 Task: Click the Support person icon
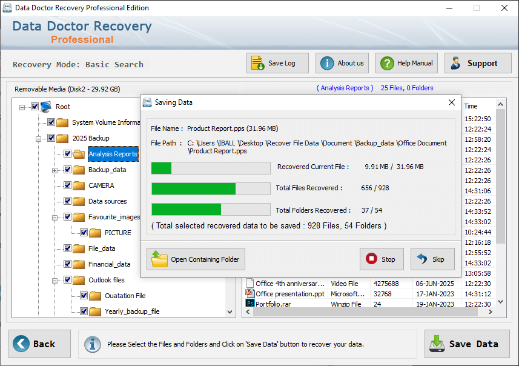(455, 63)
